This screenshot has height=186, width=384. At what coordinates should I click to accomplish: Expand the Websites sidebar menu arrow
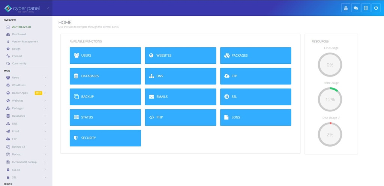[45, 100]
